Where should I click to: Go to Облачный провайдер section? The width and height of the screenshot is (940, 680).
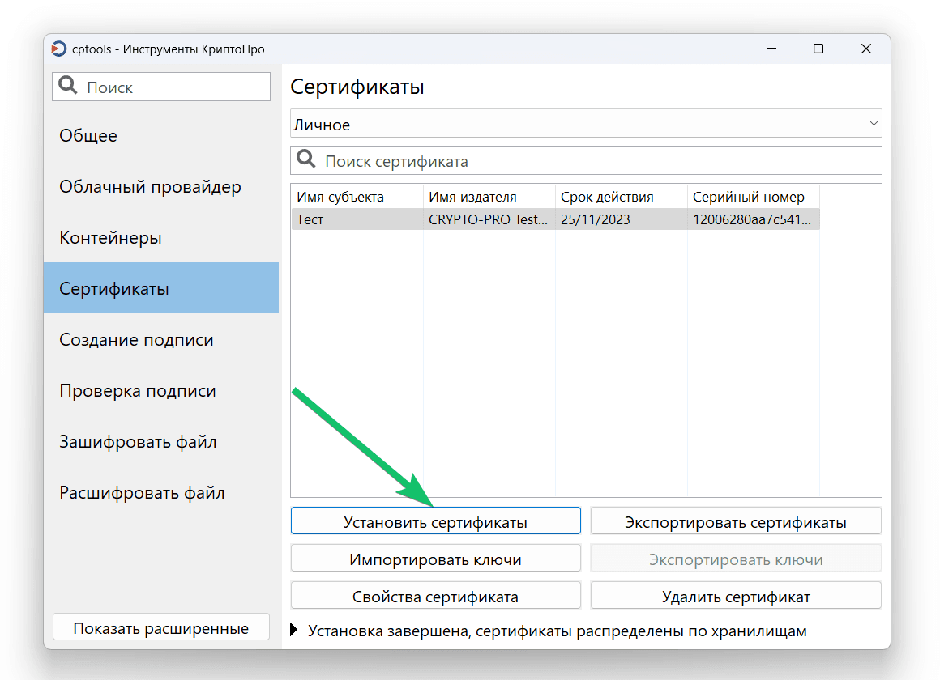[x=161, y=186]
